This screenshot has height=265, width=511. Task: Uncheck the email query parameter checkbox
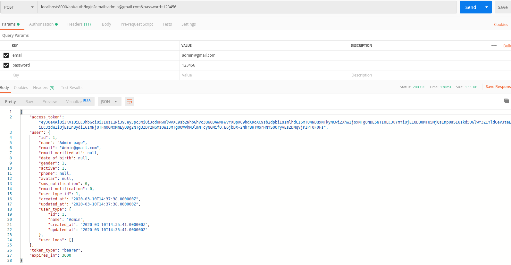pyautogui.click(x=6, y=55)
